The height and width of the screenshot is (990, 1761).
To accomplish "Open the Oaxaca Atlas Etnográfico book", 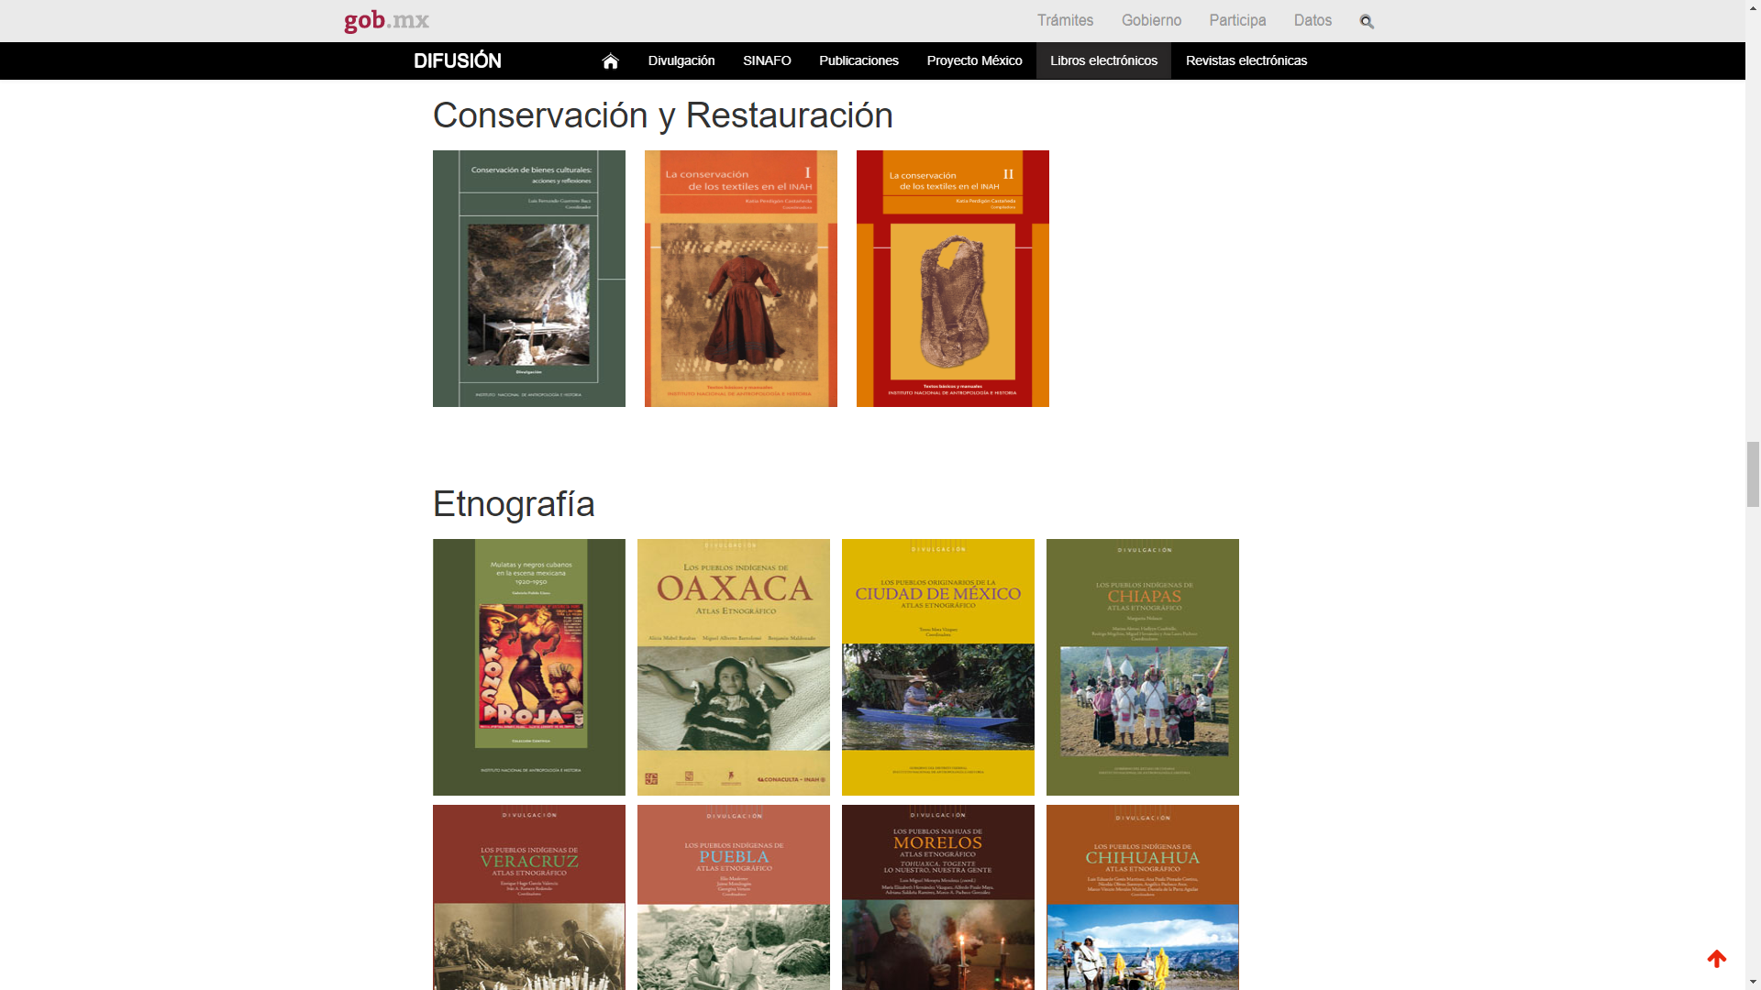I will pyautogui.click(x=733, y=667).
